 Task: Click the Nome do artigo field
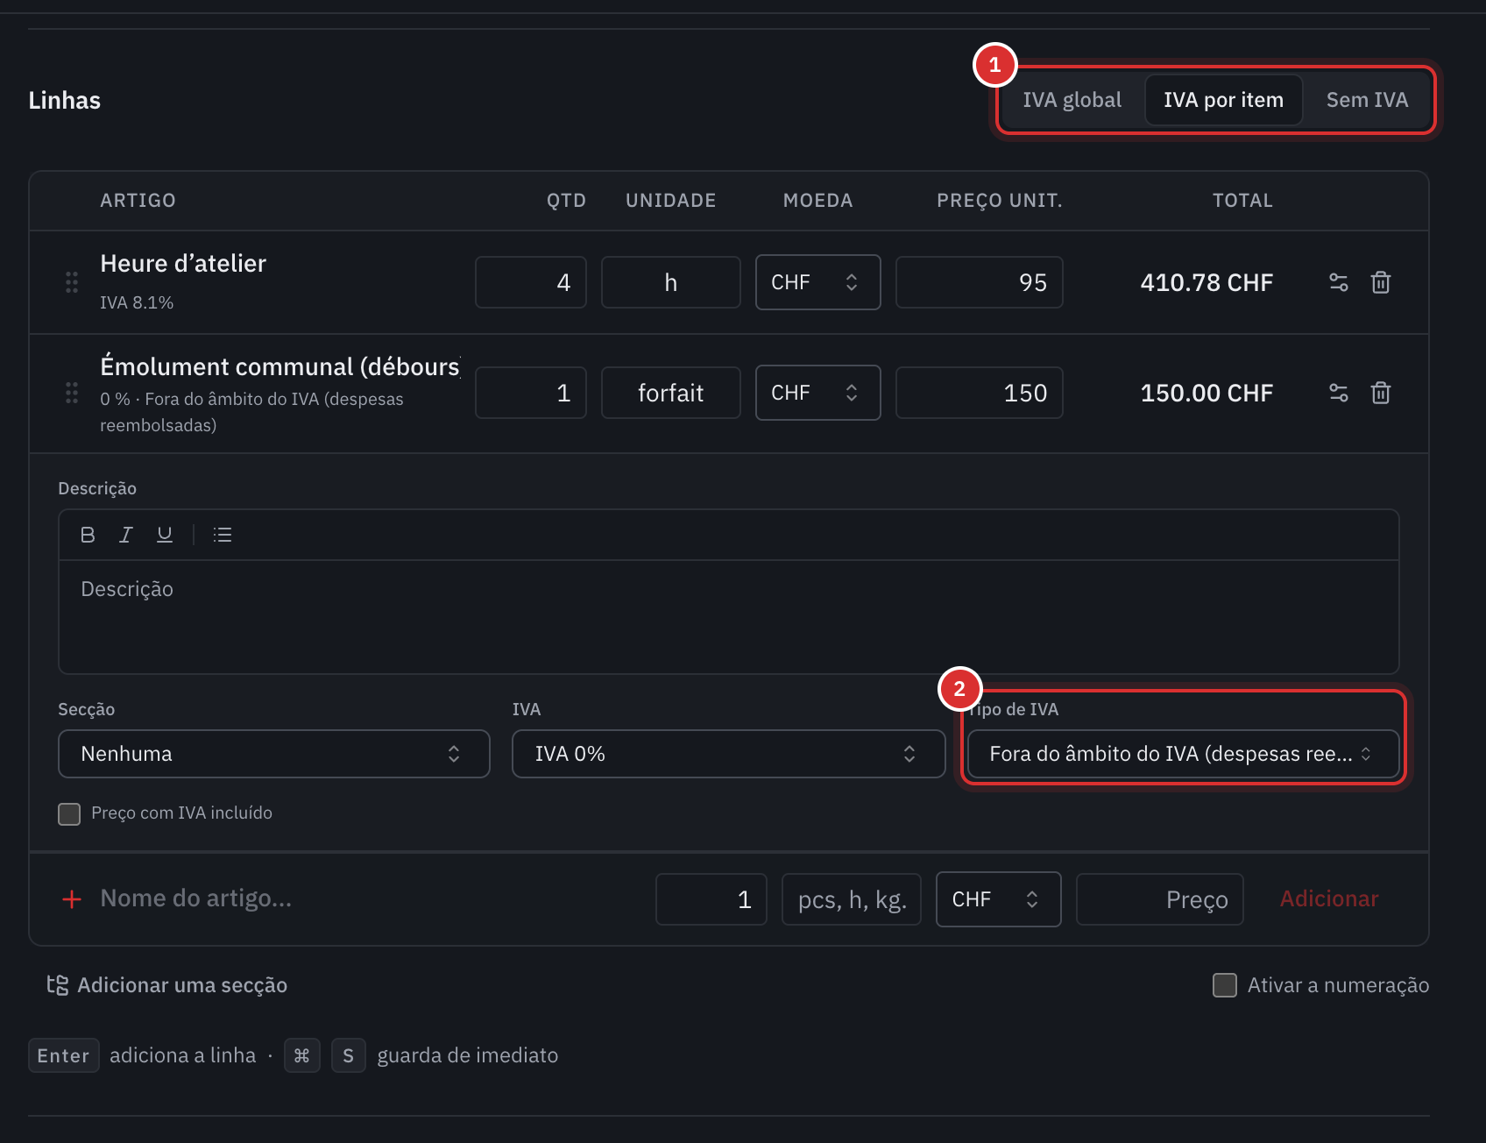368,898
